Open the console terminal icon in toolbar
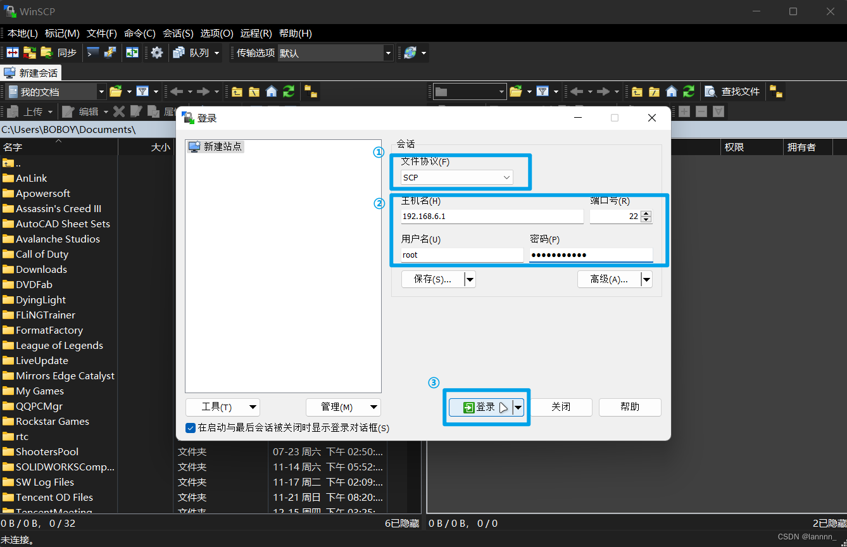 click(x=93, y=53)
